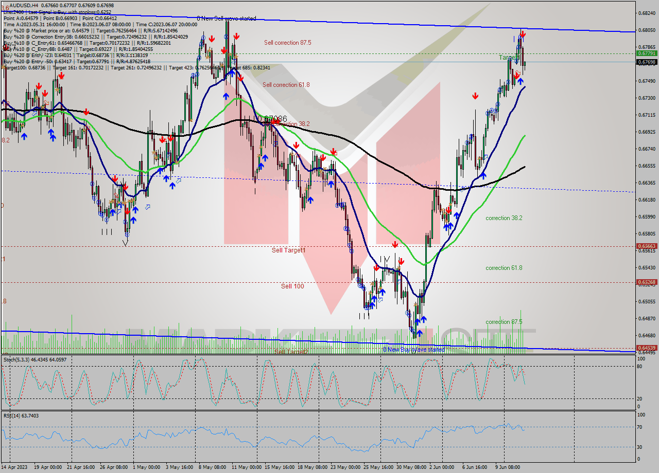This screenshot has height=473, width=659.
Task: Click the 0.66555 price axis value
Action: (x=647, y=166)
